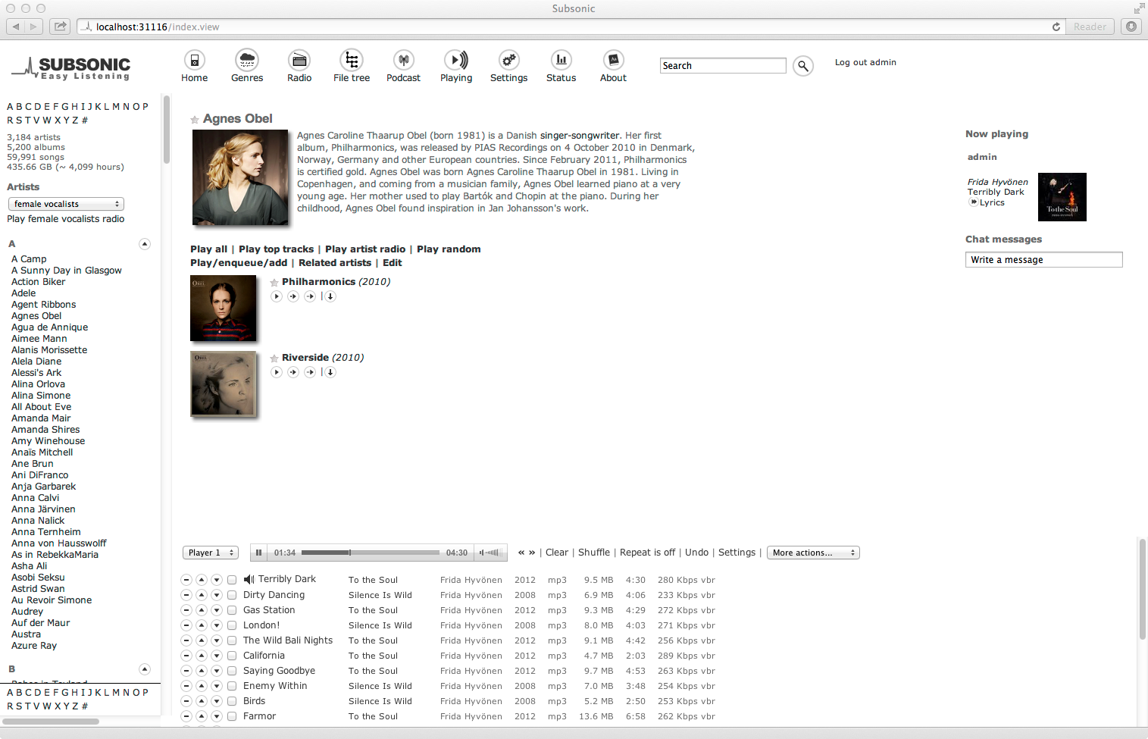Focus the Search input field
This screenshot has height=739, width=1148.
click(723, 66)
